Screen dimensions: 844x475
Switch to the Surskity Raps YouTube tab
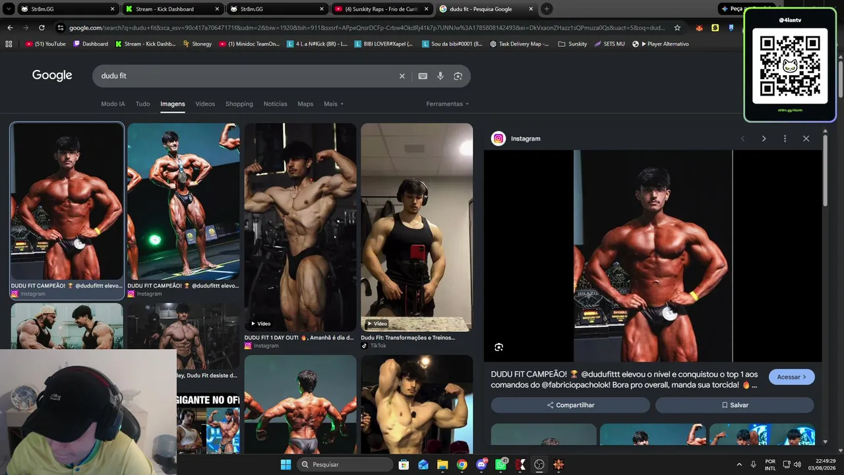[x=382, y=9]
